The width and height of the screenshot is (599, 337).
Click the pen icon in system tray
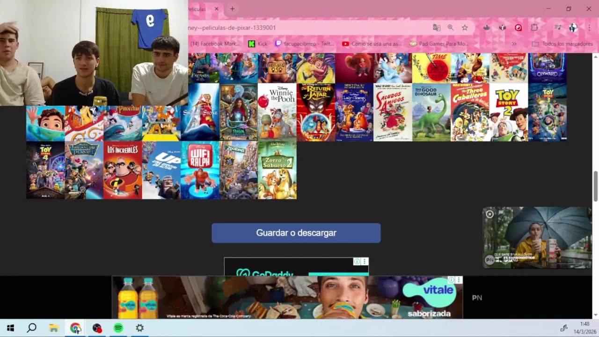(564, 328)
